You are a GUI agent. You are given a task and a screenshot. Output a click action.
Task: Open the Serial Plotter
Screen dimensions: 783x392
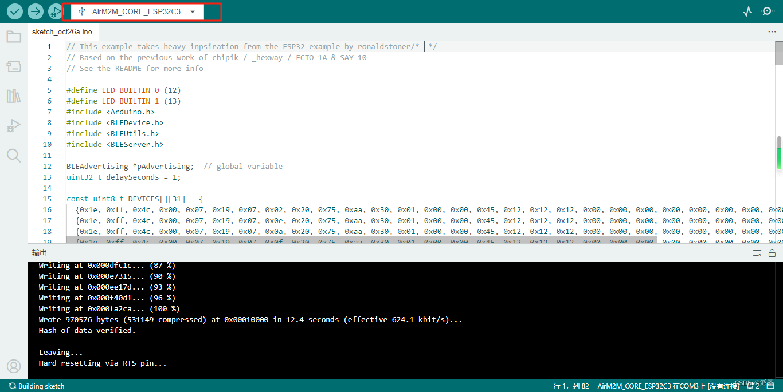pyautogui.click(x=747, y=11)
